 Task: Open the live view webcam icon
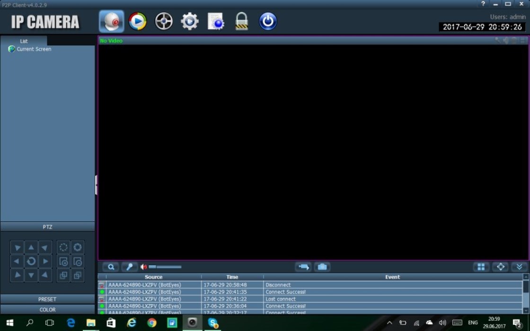[112, 21]
